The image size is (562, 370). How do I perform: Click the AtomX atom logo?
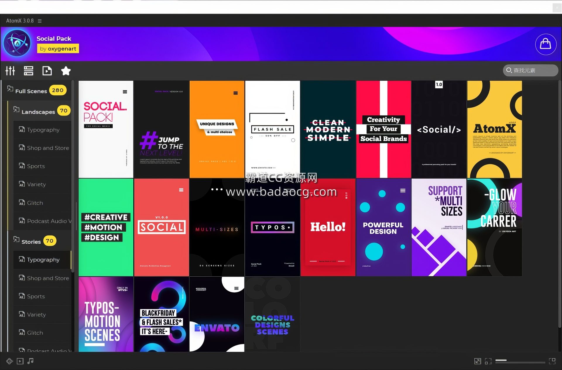(x=17, y=43)
